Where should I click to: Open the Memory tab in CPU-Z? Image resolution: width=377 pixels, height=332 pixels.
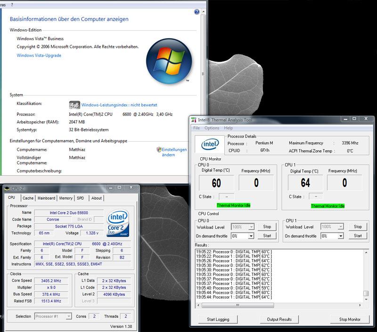(x=66, y=198)
